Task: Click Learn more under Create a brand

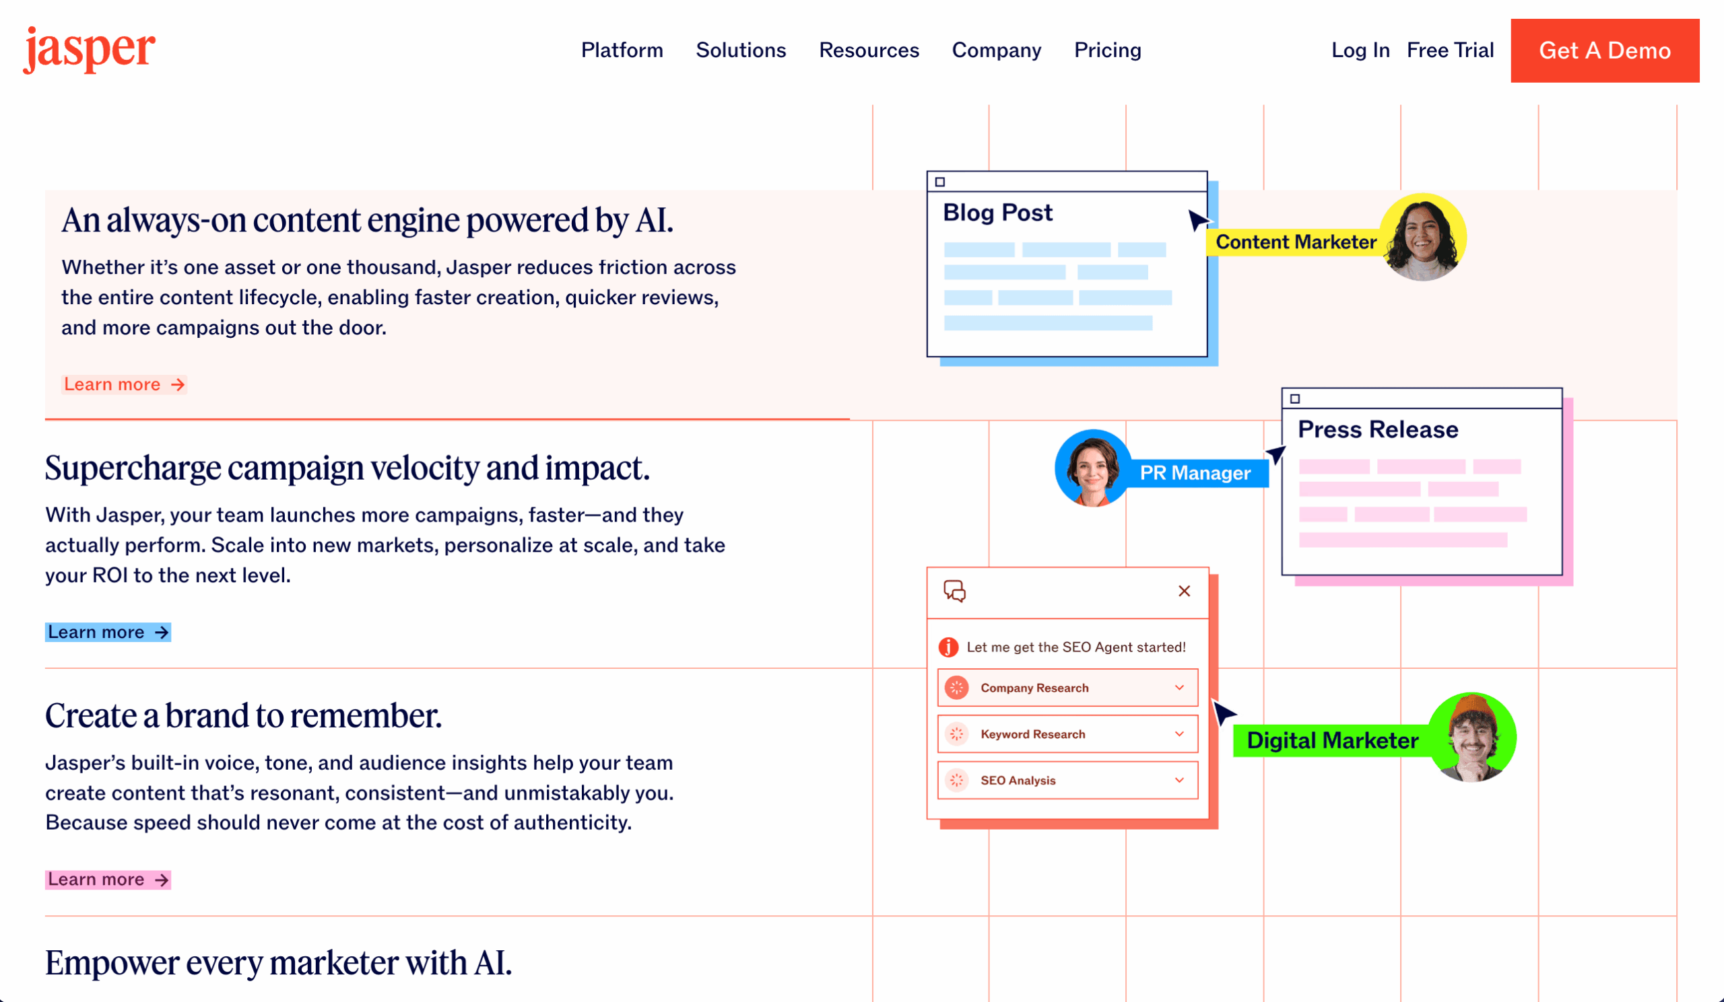Action: click(108, 880)
